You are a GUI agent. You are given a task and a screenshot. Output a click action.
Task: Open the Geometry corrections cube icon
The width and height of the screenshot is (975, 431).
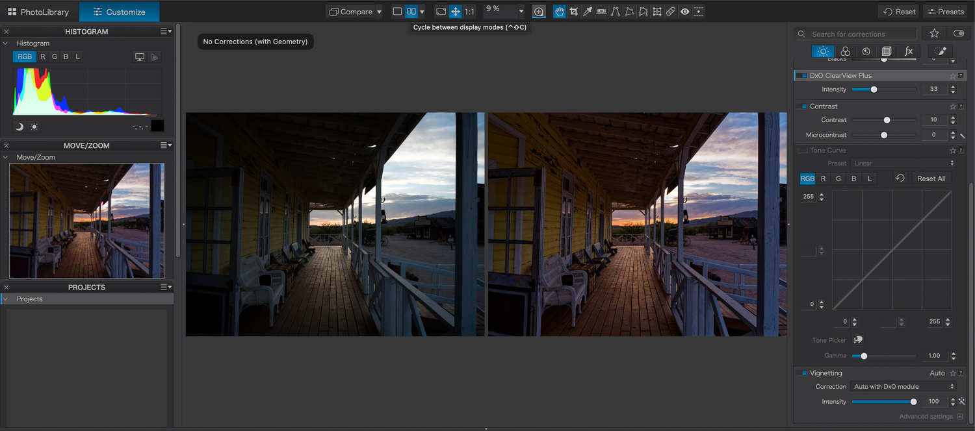(887, 51)
